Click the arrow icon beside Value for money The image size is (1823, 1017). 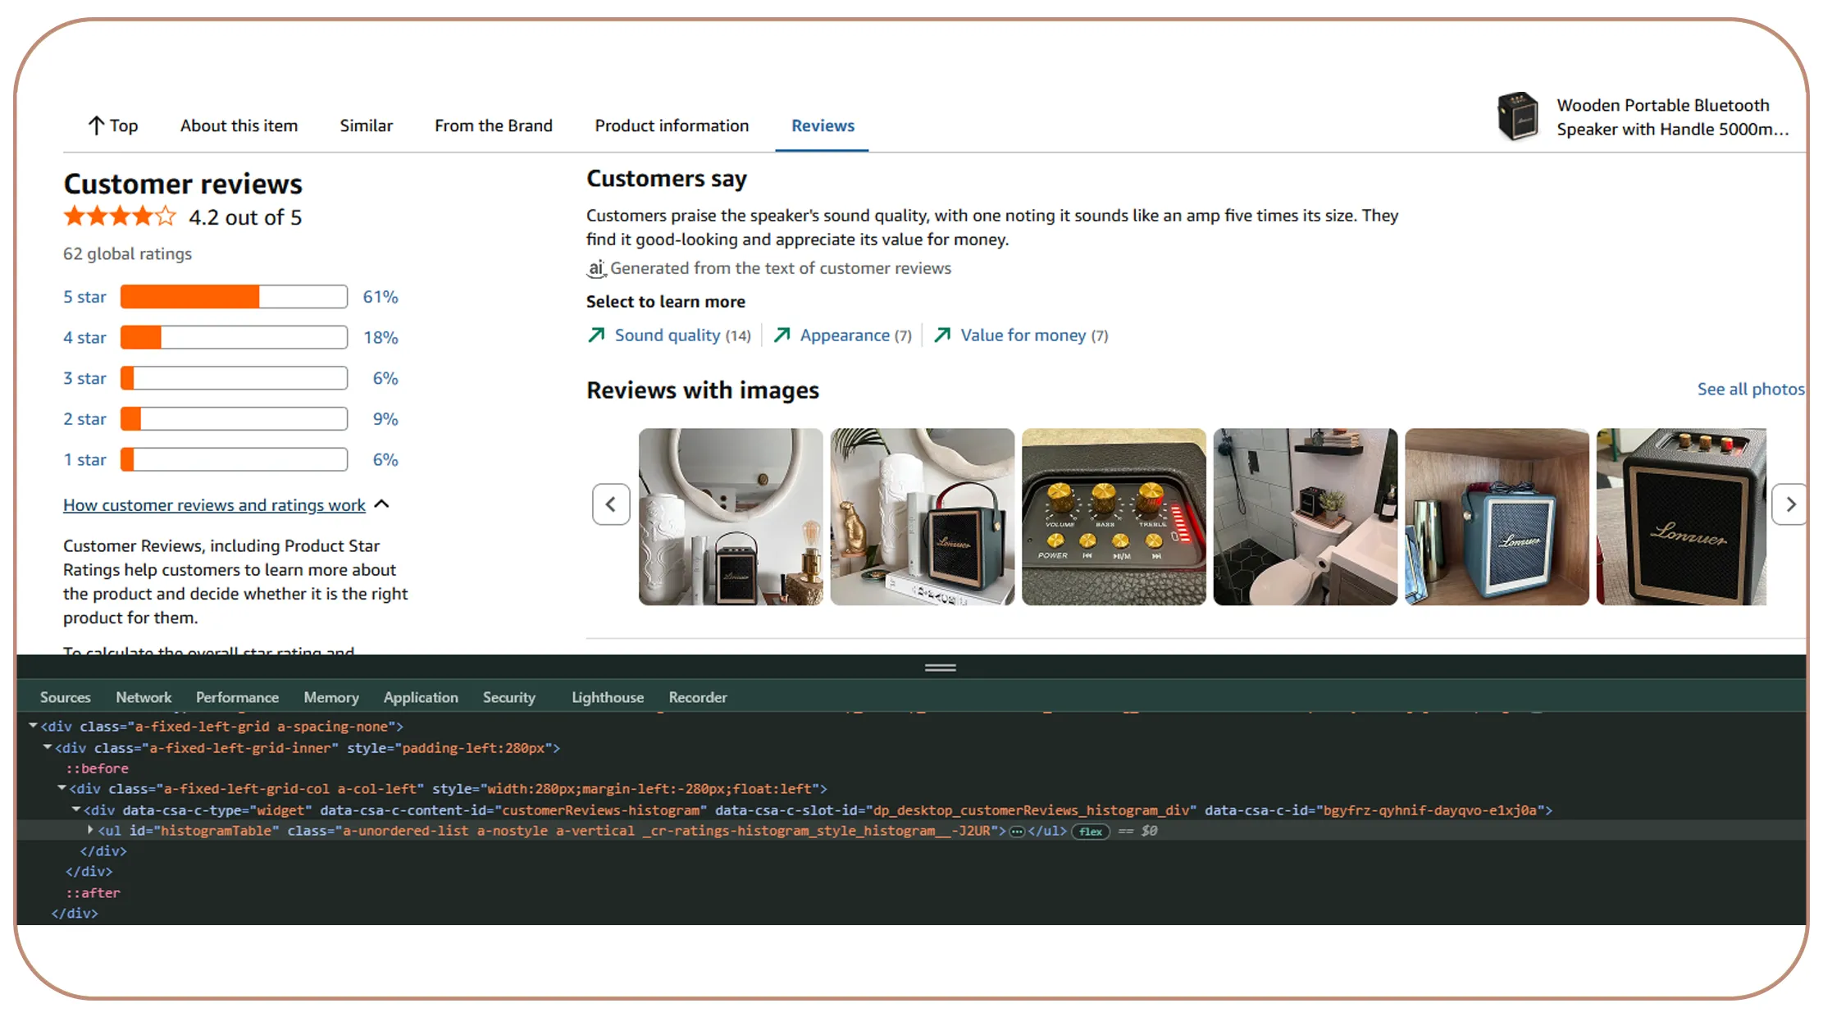coord(942,335)
